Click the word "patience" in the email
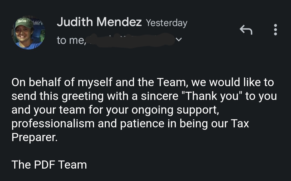The width and height of the screenshot is (291, 181). (142, 124)
